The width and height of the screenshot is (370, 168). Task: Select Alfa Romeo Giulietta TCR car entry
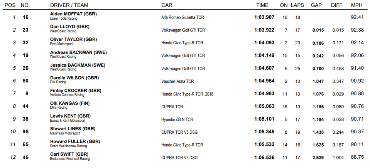pyautogui.click(x=182, y=17)
